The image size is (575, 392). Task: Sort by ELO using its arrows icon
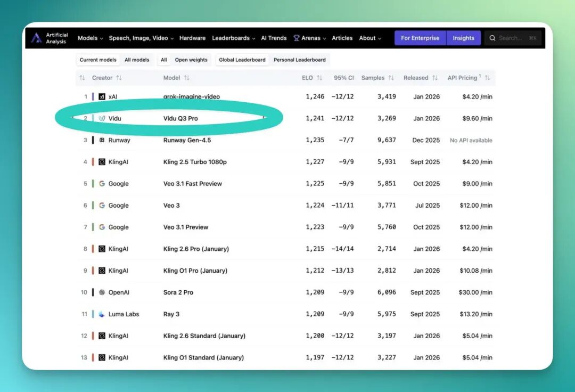(x=319, y=78)
